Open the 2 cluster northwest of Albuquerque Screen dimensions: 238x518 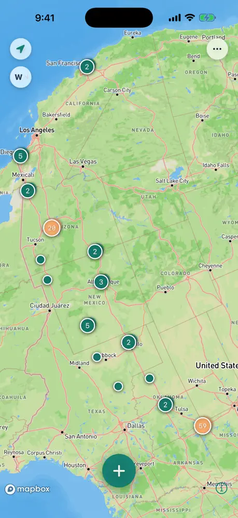click(95, 252)
